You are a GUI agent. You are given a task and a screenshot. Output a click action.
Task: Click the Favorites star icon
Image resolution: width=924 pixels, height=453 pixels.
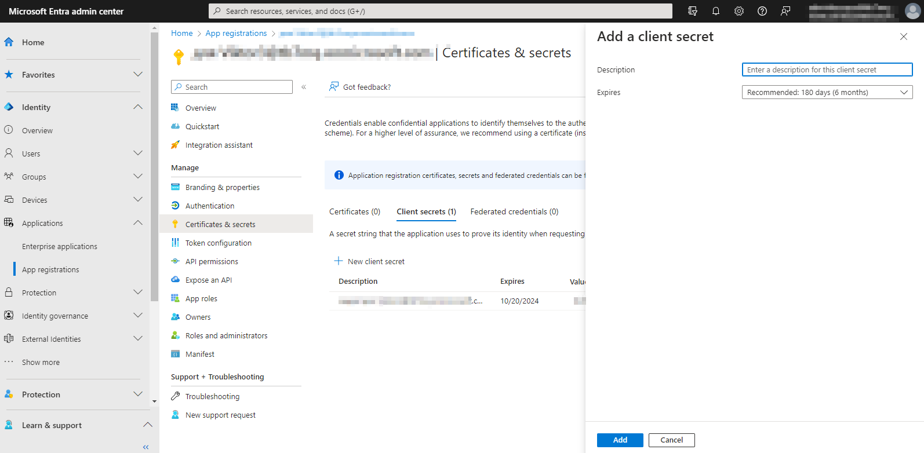point(9,75)
